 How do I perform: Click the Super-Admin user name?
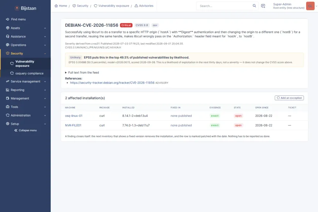pos(282,4)
